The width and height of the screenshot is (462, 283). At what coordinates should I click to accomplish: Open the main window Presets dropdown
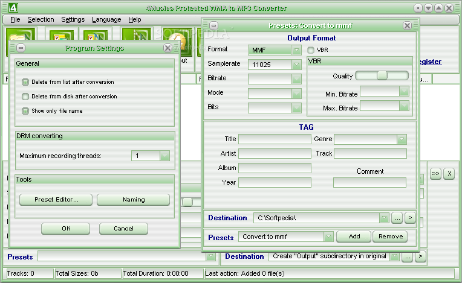(210, 256)
